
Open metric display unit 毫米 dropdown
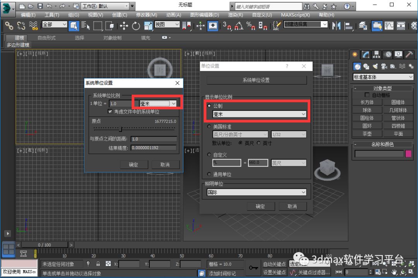point(259,114)
